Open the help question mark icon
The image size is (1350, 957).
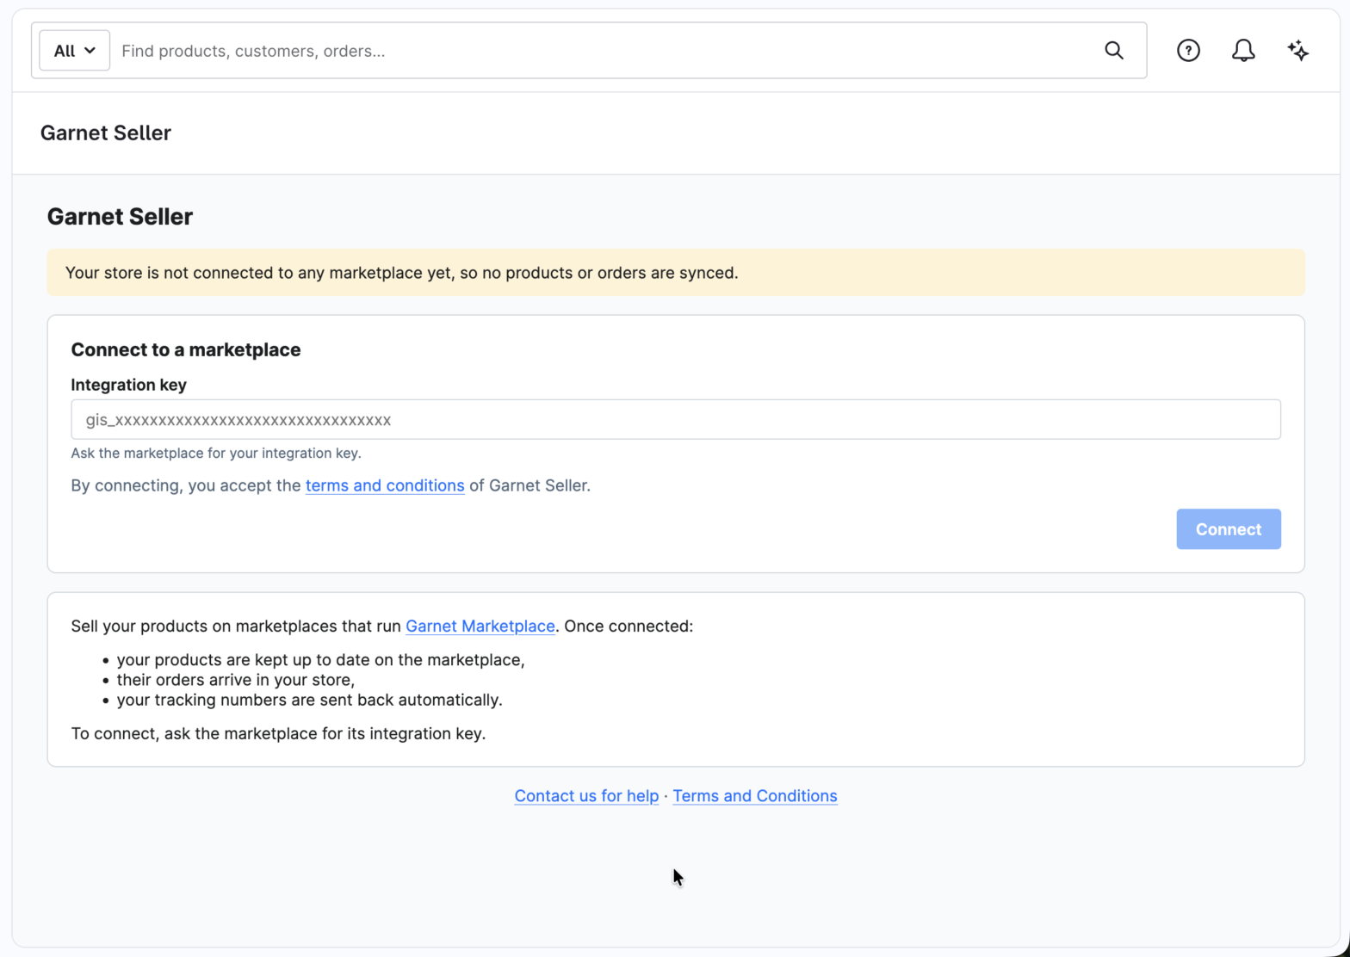[x=1188, y=51]
